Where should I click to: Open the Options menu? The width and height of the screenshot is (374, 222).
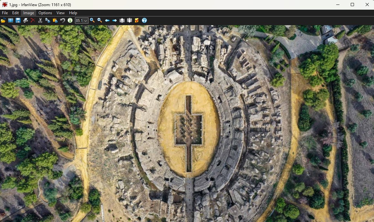[x=45, y=13]
